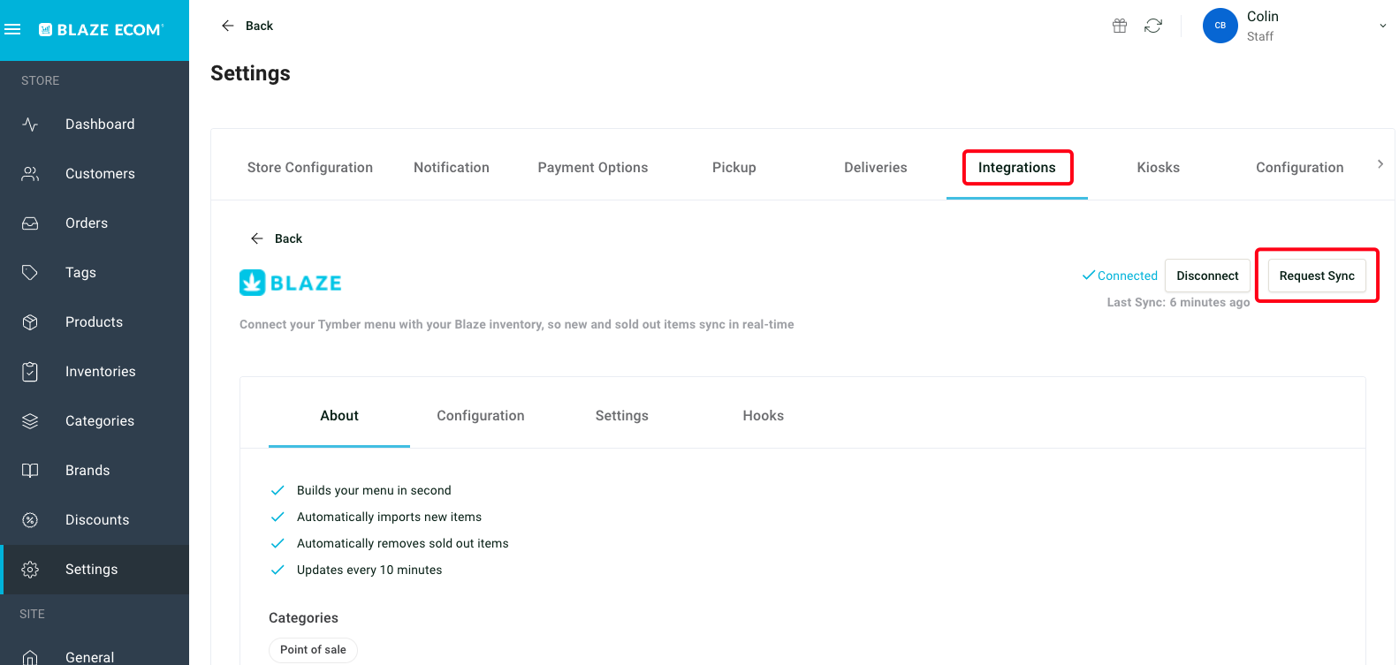
Task: Open Brands in sidebar
Action: pos(87,471)
